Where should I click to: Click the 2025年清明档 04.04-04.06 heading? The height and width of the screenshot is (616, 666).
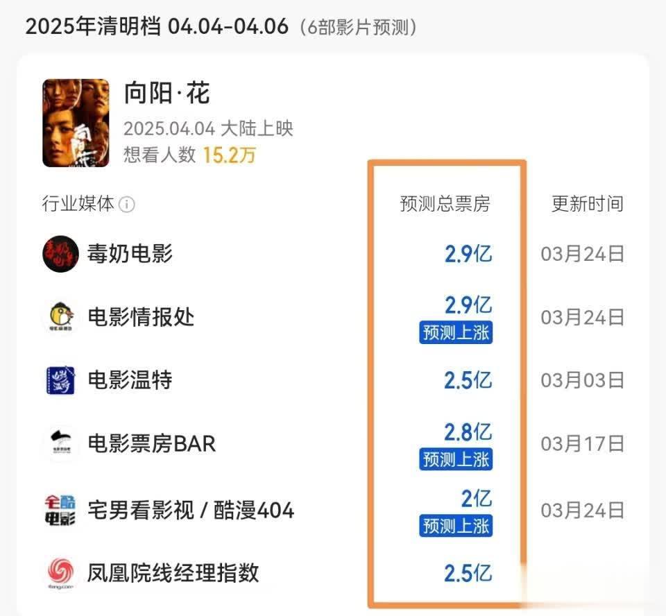pos(157,26)
